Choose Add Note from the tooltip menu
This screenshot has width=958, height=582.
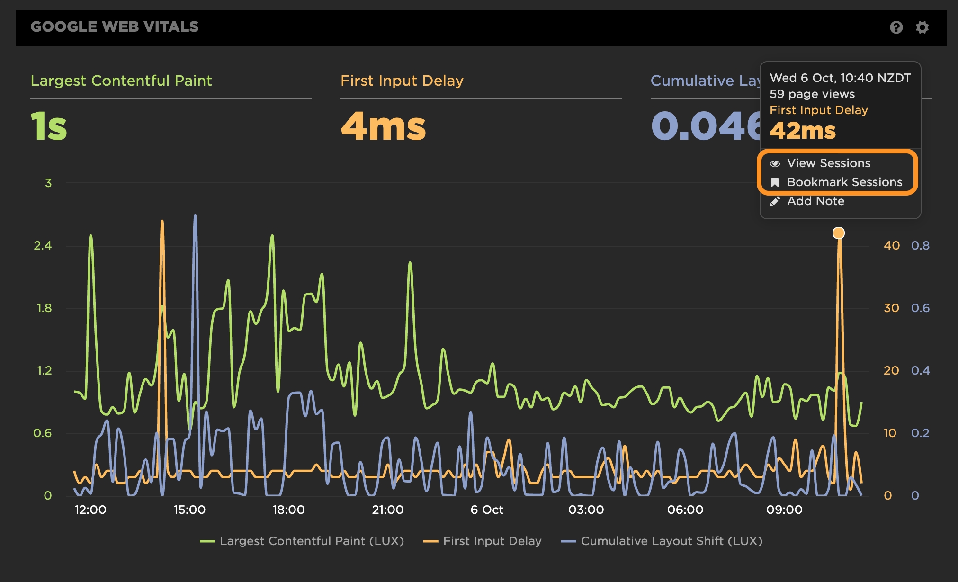click(x=815, y=201)
